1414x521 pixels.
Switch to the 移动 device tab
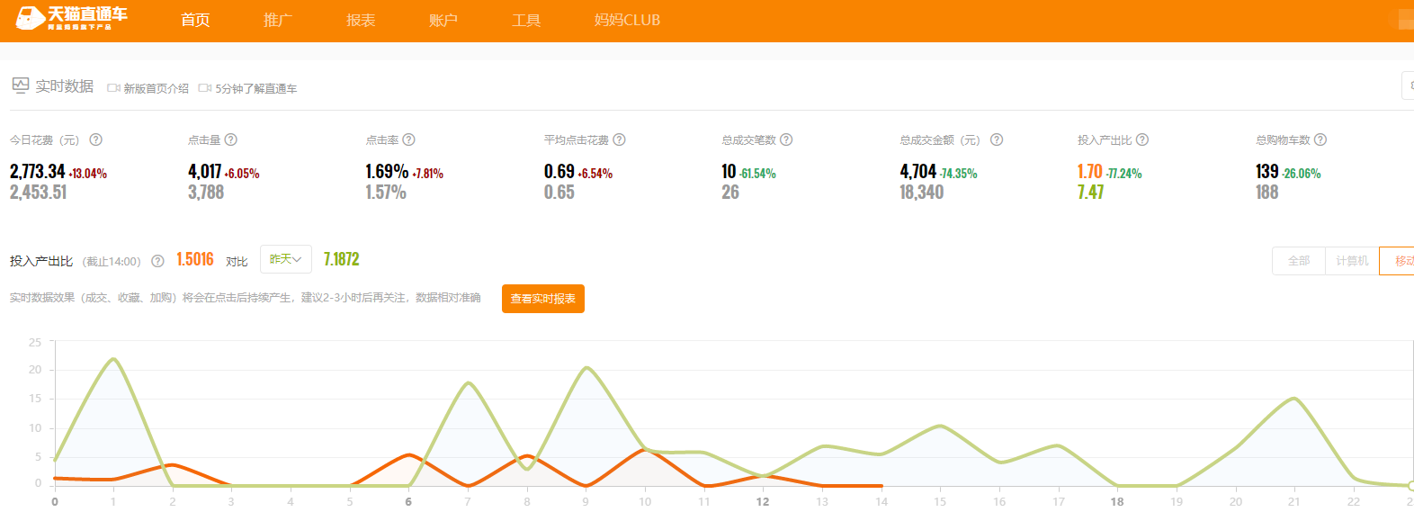[1397, 261]
